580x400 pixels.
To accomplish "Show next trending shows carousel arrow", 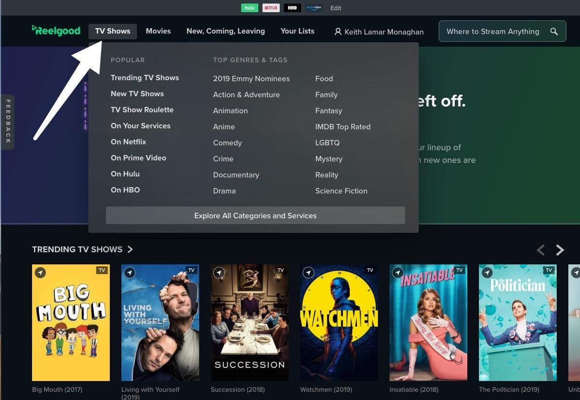I will [560, 250].
